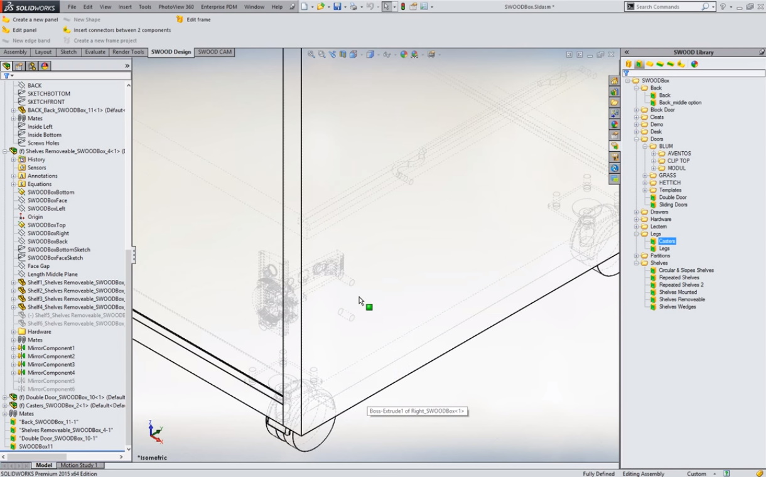Open the Insert menu
The height and width of the screenshot is (477, 766).
(x=124, y=7)
